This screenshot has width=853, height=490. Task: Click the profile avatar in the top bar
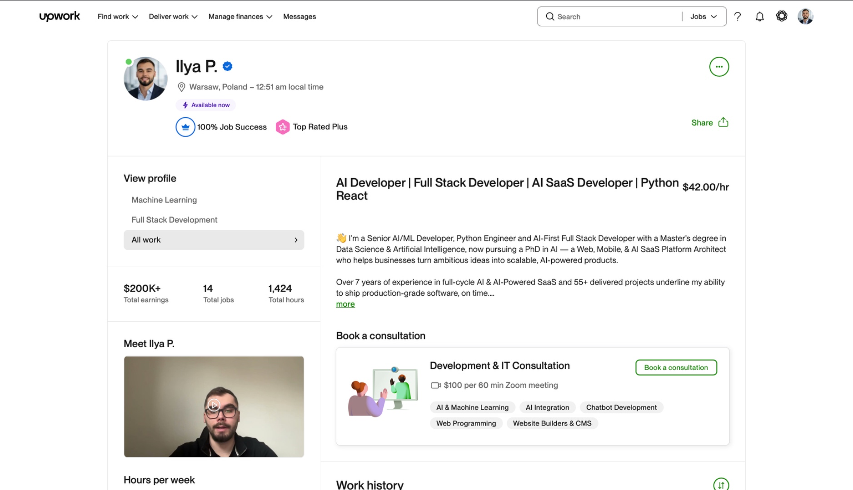tap(805, 16)
